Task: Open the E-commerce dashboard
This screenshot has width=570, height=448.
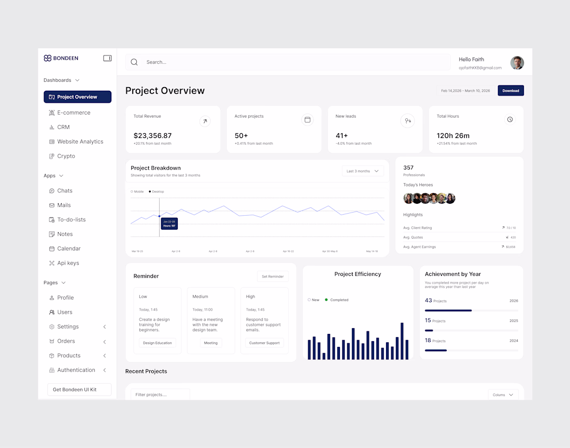Action: 74,113
